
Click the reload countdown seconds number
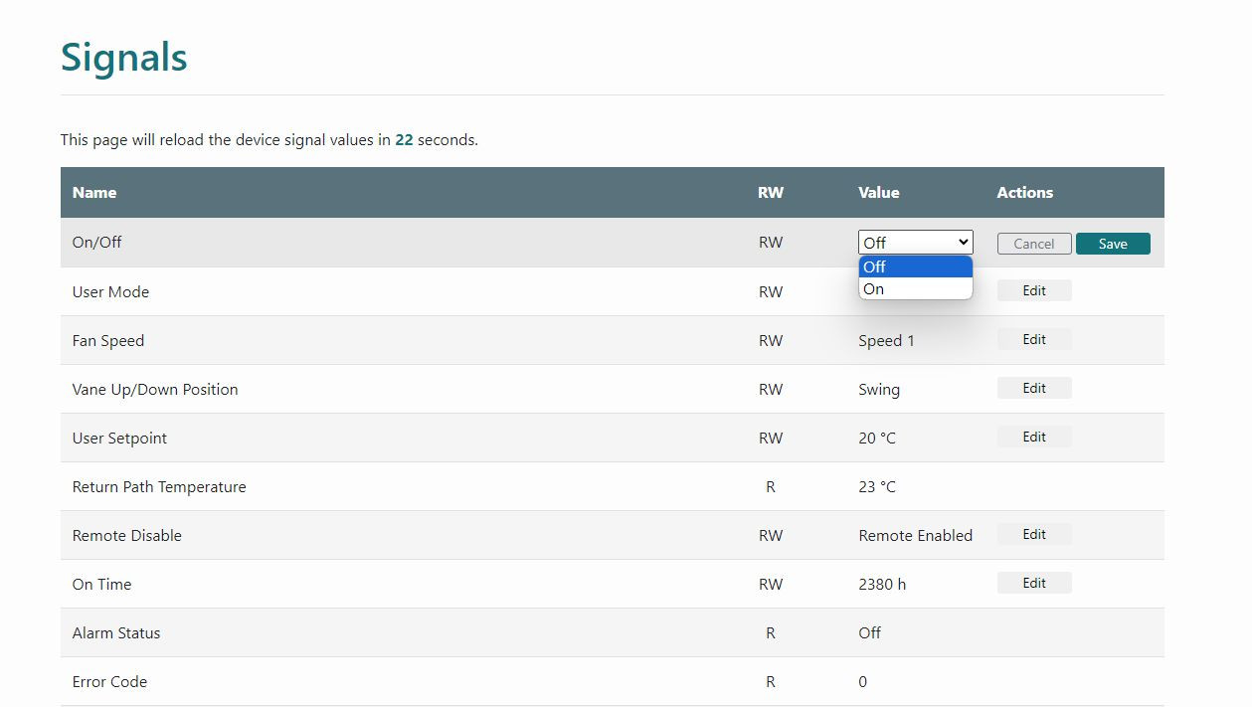pos(404,140)
